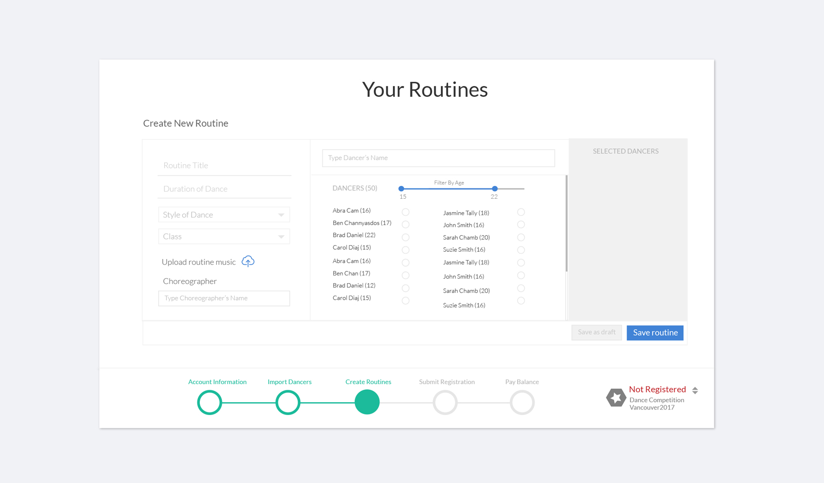Click the age filter minimum handle at 15
The image size is (824, 483).
401,188
